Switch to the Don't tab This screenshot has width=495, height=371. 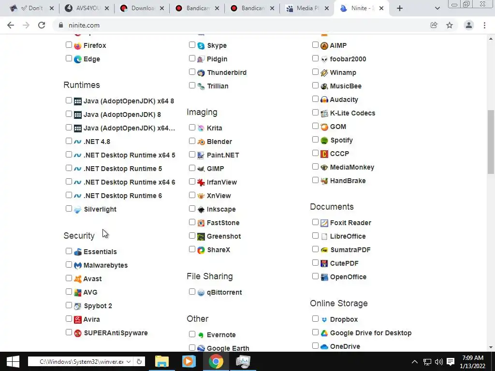(x=30, y=8)
